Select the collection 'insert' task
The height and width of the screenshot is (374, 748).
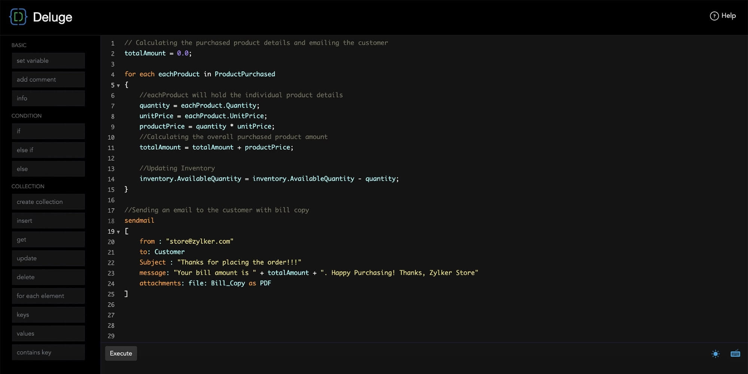(48, 221)
